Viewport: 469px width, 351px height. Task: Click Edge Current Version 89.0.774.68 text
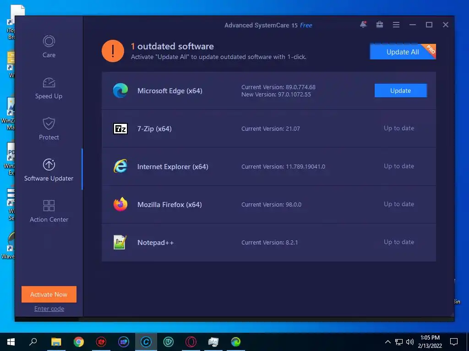278,87
